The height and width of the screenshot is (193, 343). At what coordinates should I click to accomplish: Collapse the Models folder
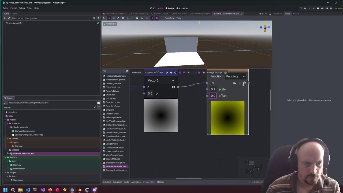coord(8,139)
